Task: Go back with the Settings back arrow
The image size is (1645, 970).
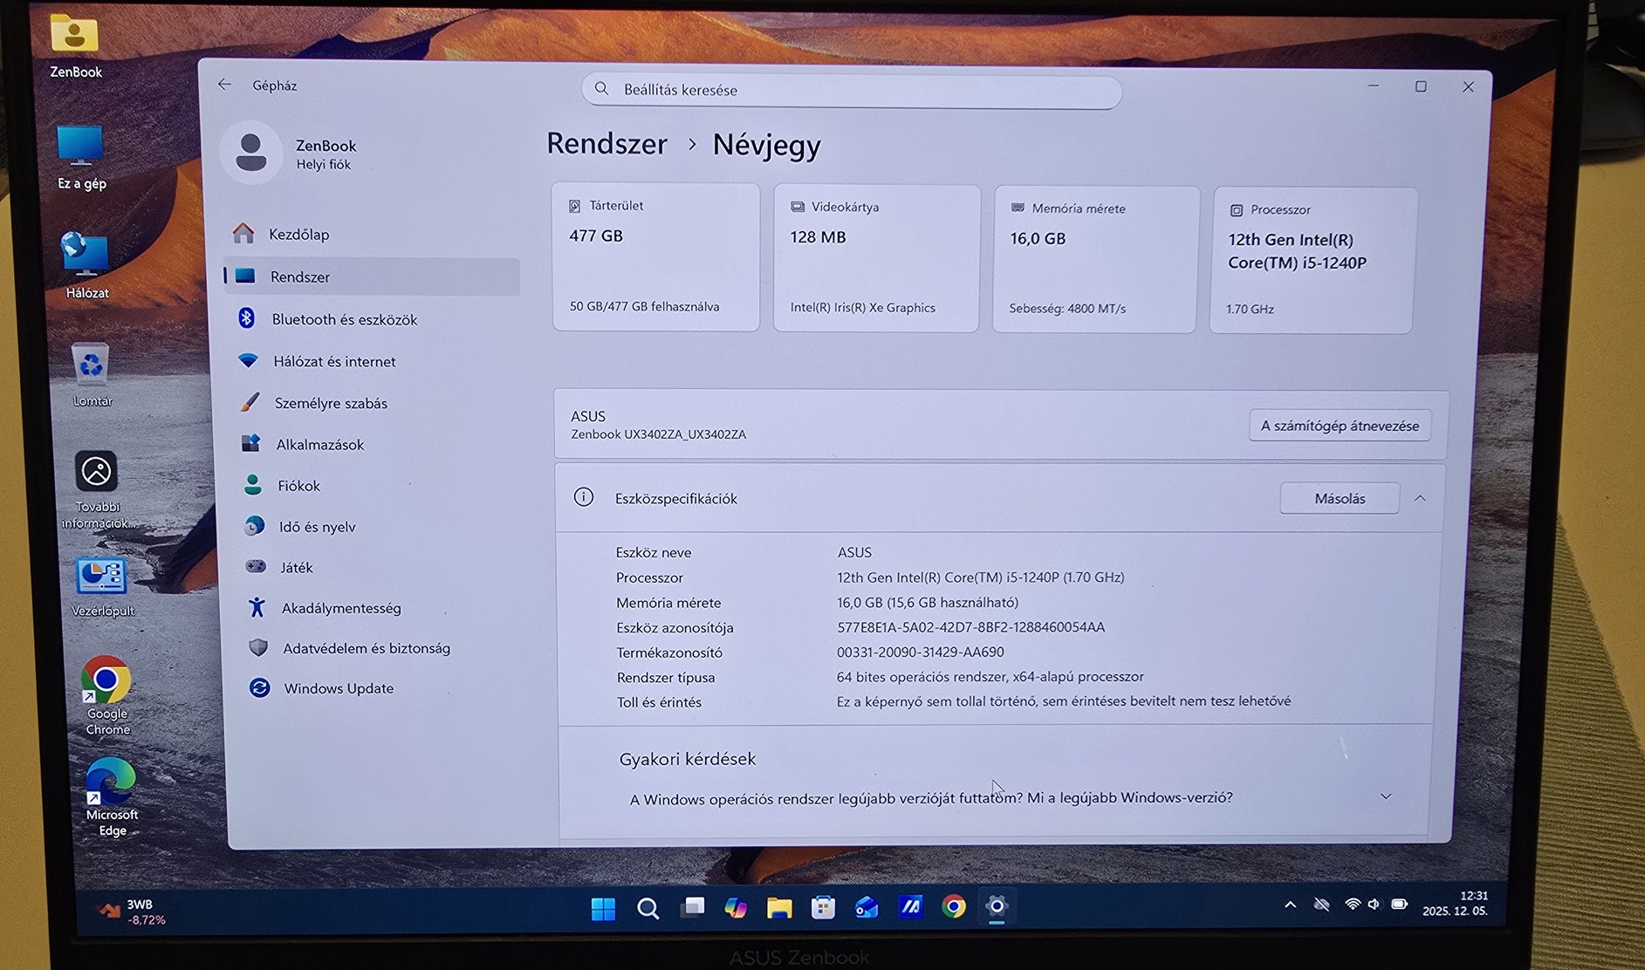Action: (224, 85)
